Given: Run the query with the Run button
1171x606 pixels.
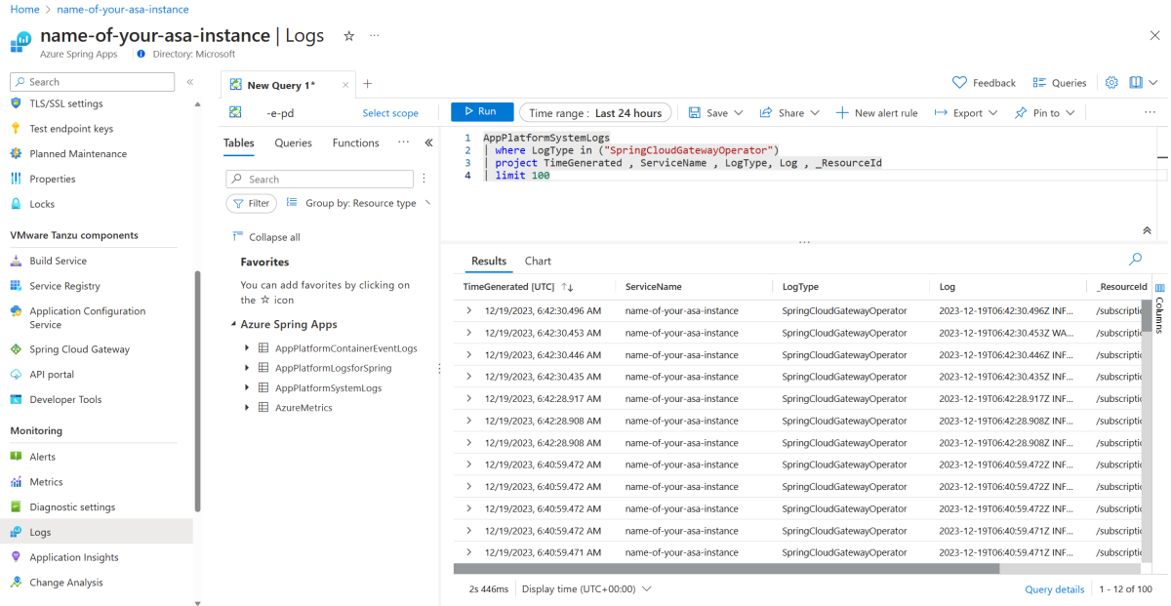Looking at the screenshot, I should (x=482, y=112).
